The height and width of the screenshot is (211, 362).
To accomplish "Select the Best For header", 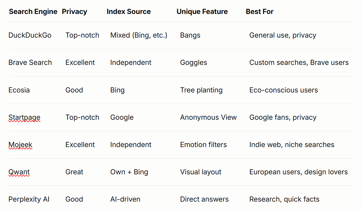I will [260, 12].
